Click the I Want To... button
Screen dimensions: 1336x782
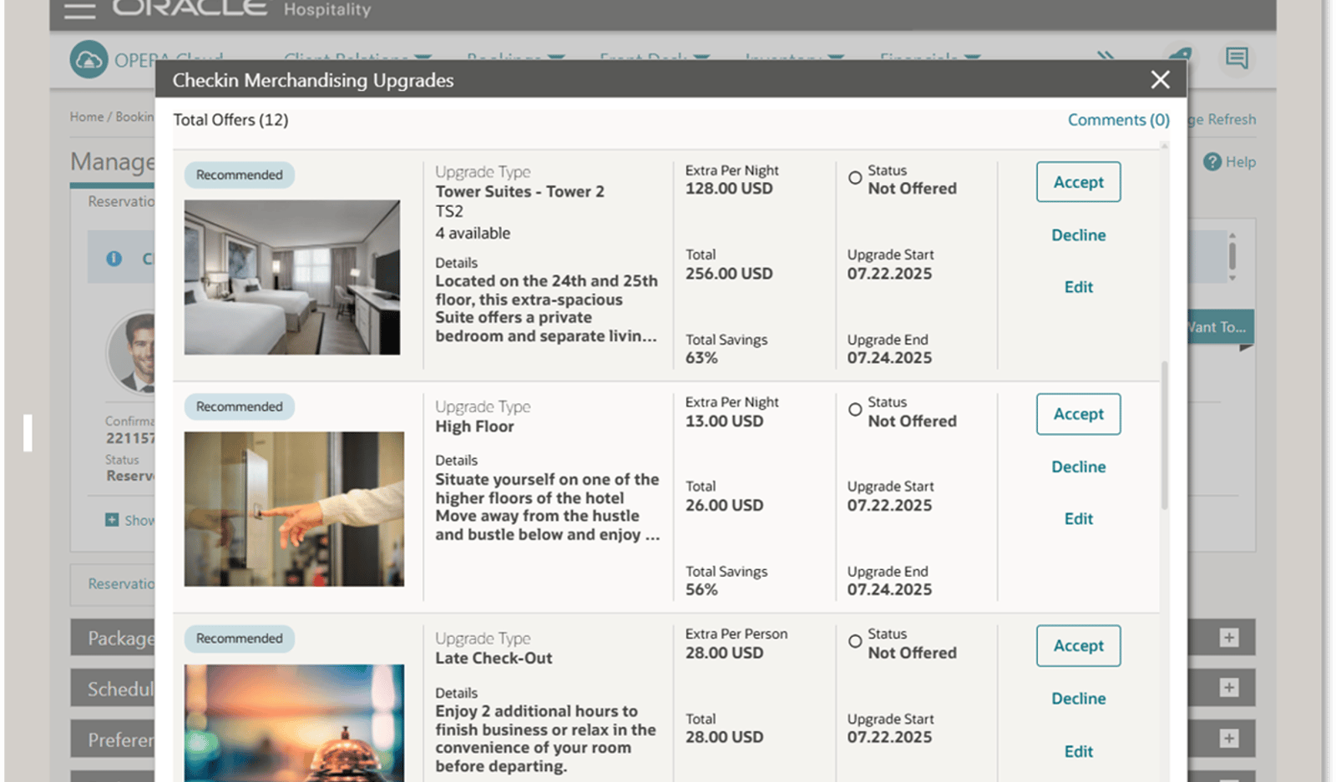(1220, 327)
